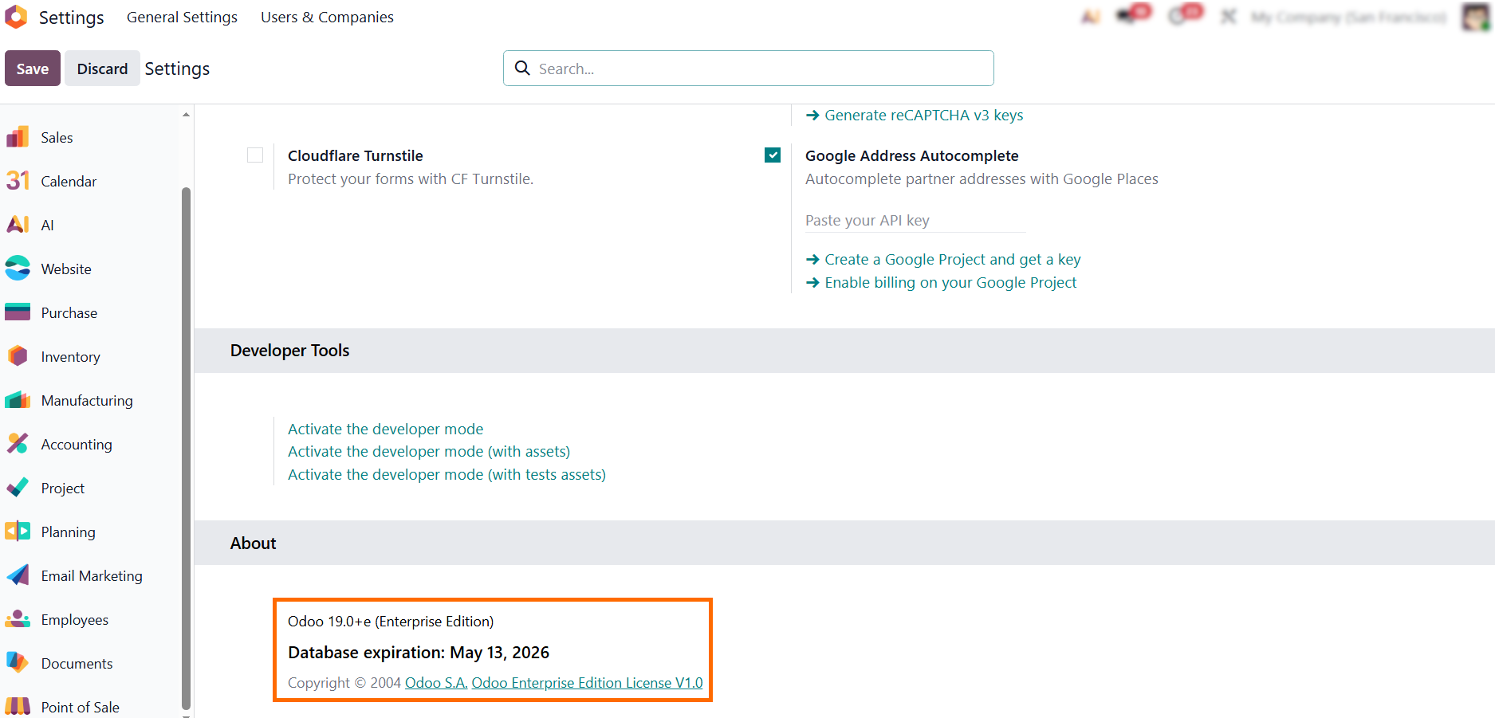Open the AI settings icon
1495x718 pixels.
[18, 225]
